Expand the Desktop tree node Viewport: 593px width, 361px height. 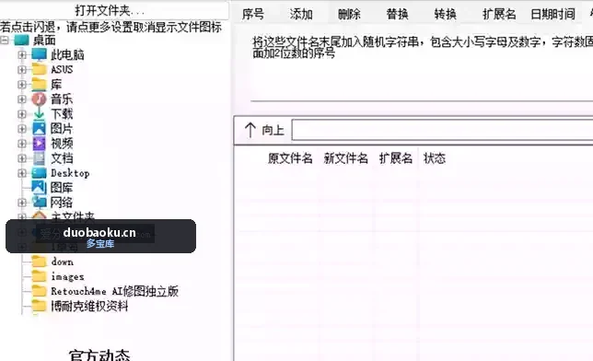point(22,173)
